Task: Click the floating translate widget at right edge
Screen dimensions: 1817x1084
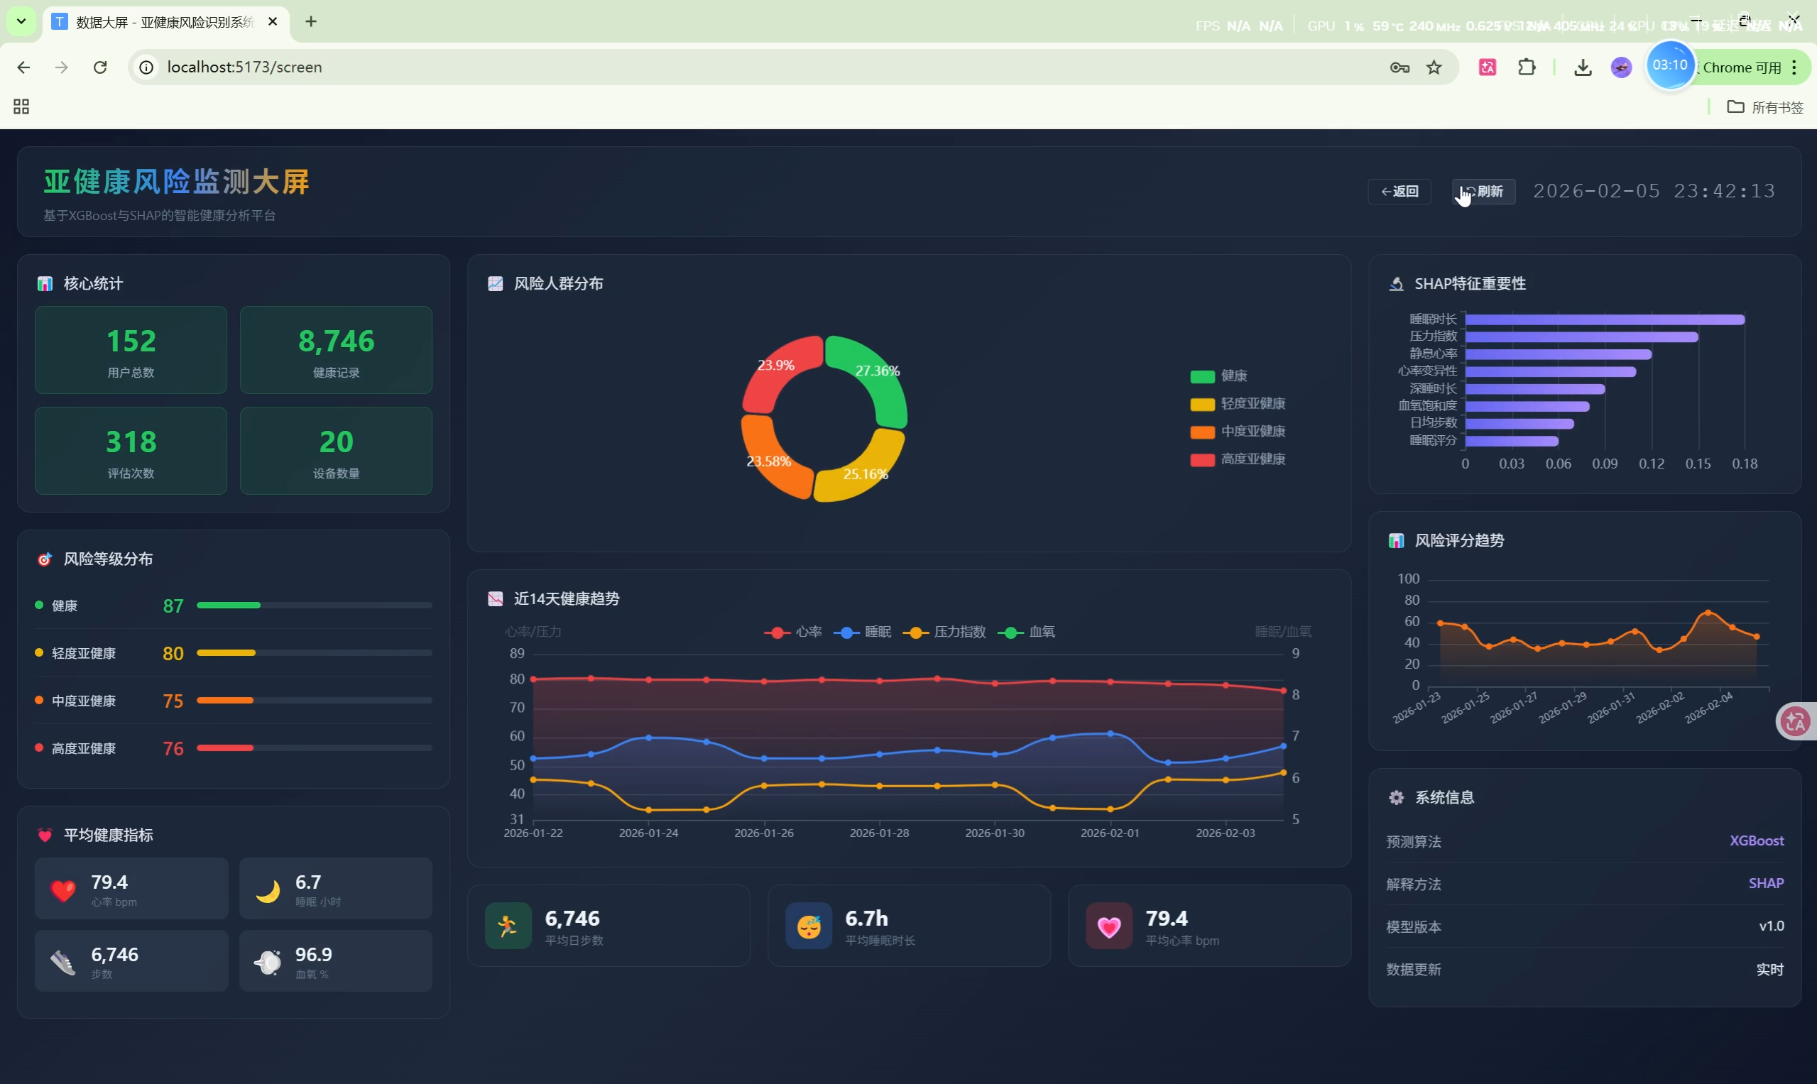Action: 1796,722
